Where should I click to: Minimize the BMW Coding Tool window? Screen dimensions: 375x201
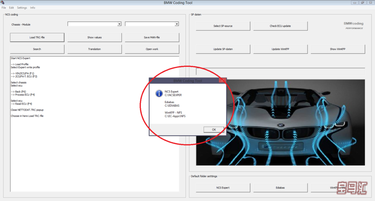tap(354, 3)
